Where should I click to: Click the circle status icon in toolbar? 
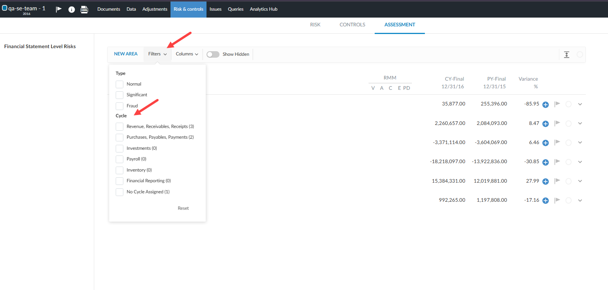pos(580,55)
